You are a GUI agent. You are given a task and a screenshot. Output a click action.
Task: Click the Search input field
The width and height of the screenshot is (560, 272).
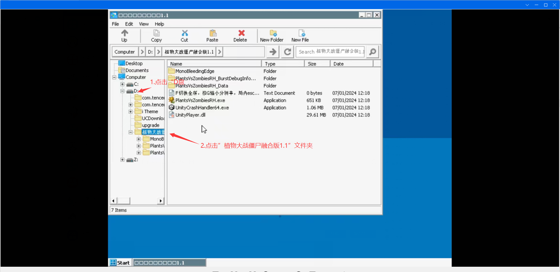click(x=330, y=52)
